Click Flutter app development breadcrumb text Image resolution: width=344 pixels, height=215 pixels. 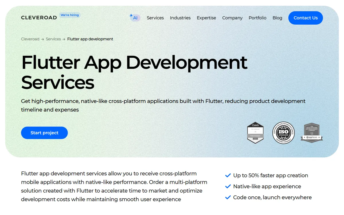click(x=90, y=39)
